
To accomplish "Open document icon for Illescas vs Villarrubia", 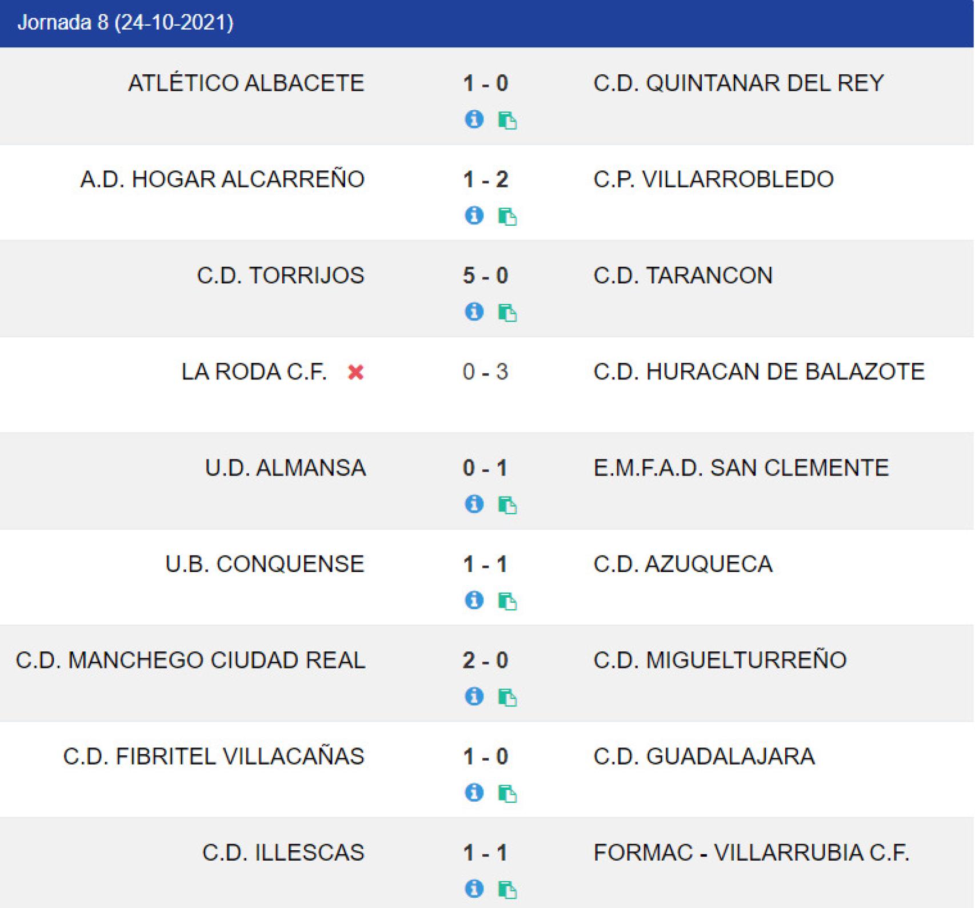I will (508, 890).
